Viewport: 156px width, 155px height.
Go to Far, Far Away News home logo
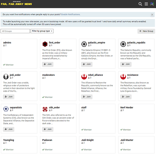pyautogui.click(x=16, y=4)
